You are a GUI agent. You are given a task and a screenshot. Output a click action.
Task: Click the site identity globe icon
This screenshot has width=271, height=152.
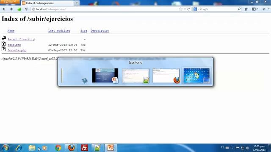pos(34,9)
